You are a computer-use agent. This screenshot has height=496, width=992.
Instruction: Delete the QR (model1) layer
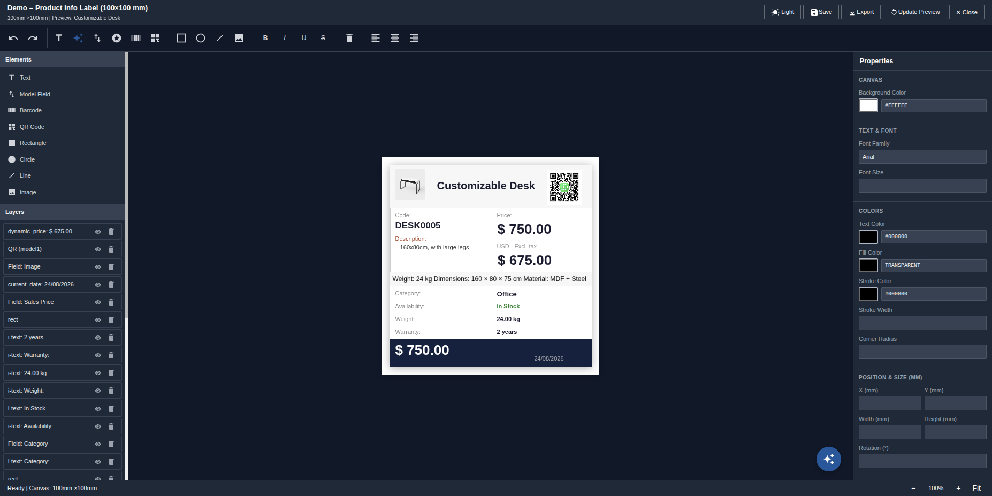111,249
